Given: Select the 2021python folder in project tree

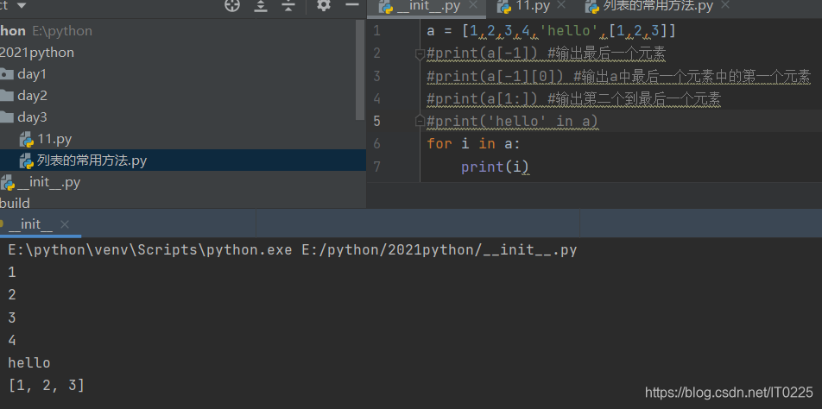Looking at the screenshot, I should tap(36, 53).
